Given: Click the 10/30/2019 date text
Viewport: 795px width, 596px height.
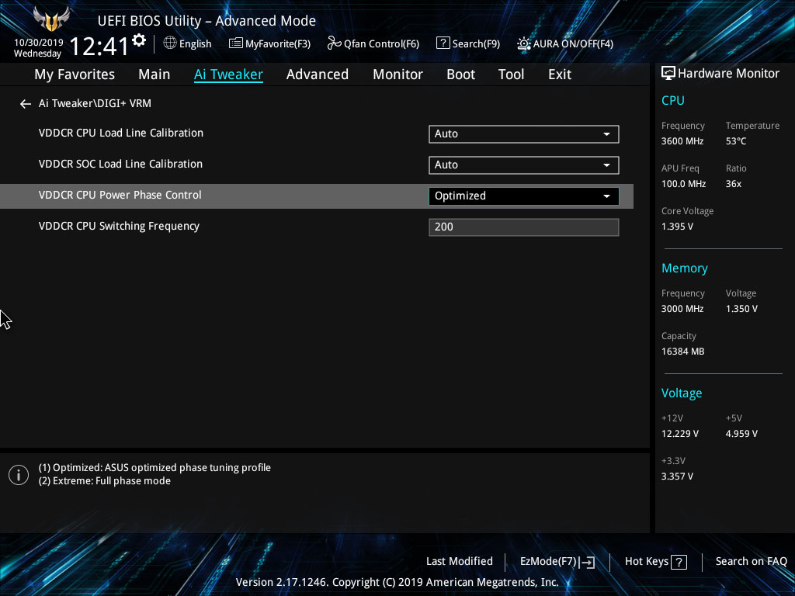Looking at the screenshot, I should coord(39,43).
